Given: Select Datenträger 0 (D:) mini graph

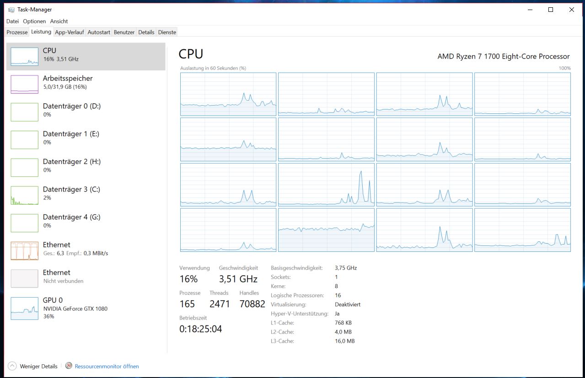Looking at the screenshot, I should (x=24, y=112).
